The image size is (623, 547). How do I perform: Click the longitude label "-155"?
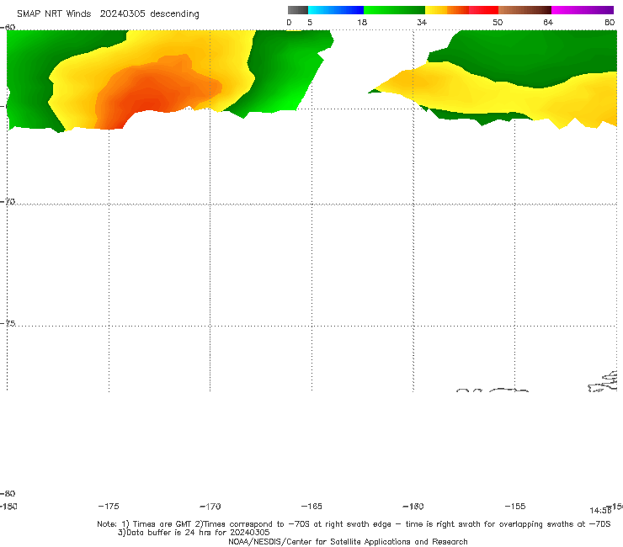click(515, 506)
